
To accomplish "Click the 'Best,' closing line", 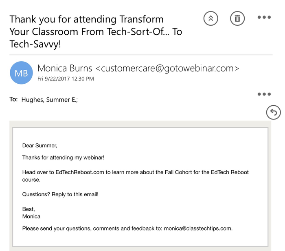I will (28, 209).
